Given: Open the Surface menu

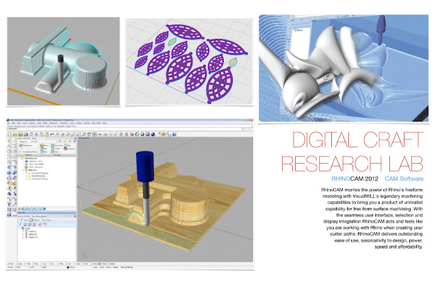Looking at the screenshot, I should coord(32,123).
